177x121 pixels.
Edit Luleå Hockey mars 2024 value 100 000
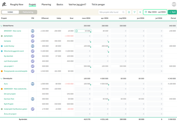point(83,46)
